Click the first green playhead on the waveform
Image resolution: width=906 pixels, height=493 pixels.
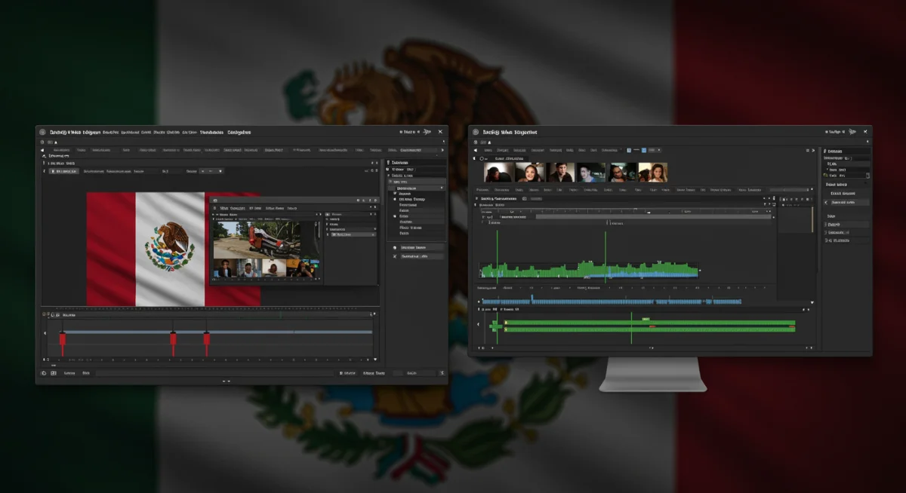click(x=498, y=256)
